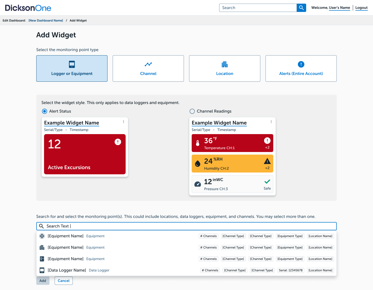Click the search magnifier button in header

301,8
